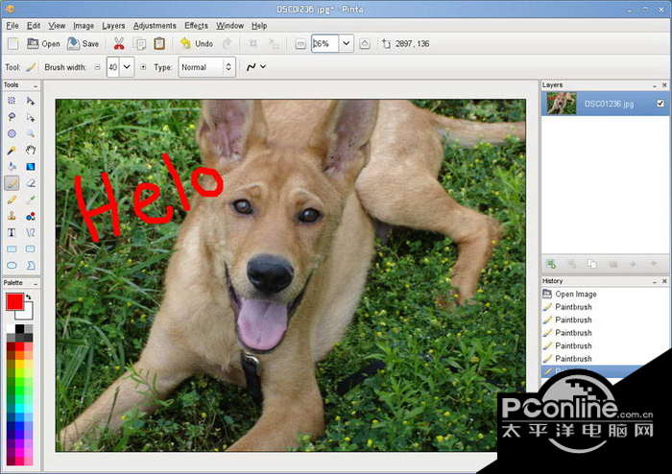
Task: Select the Rectangle Select tool
Action: 12,101
